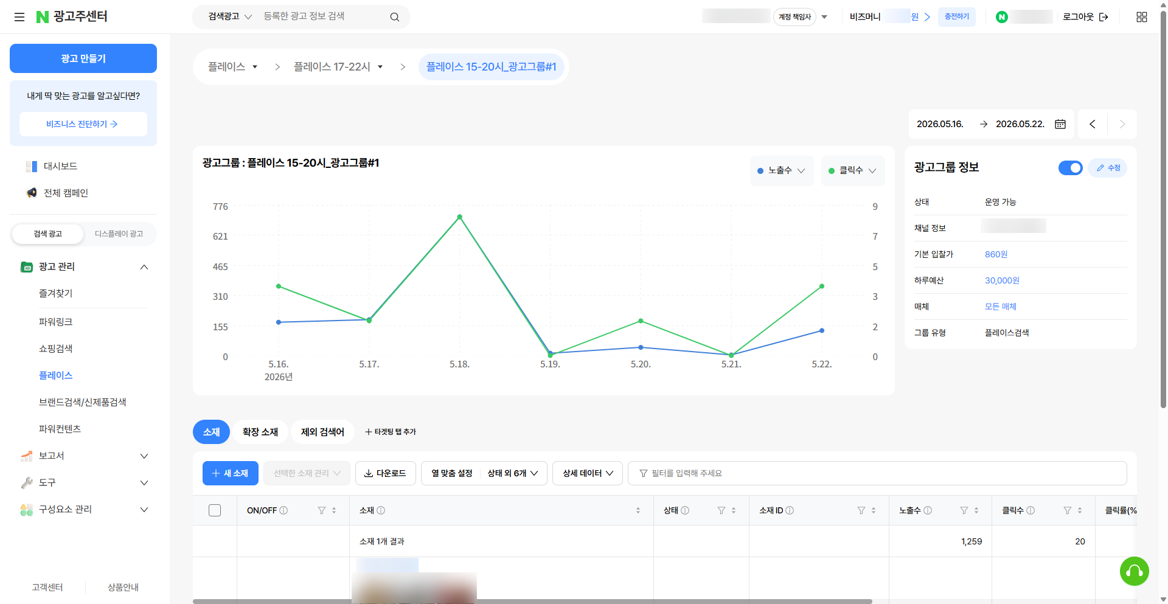The image size is (1168, 604).
Task: Open the apps grid icon
Action: [1142, 17]
